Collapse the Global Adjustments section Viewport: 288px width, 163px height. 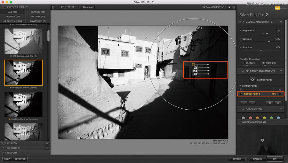coord(240,22)
